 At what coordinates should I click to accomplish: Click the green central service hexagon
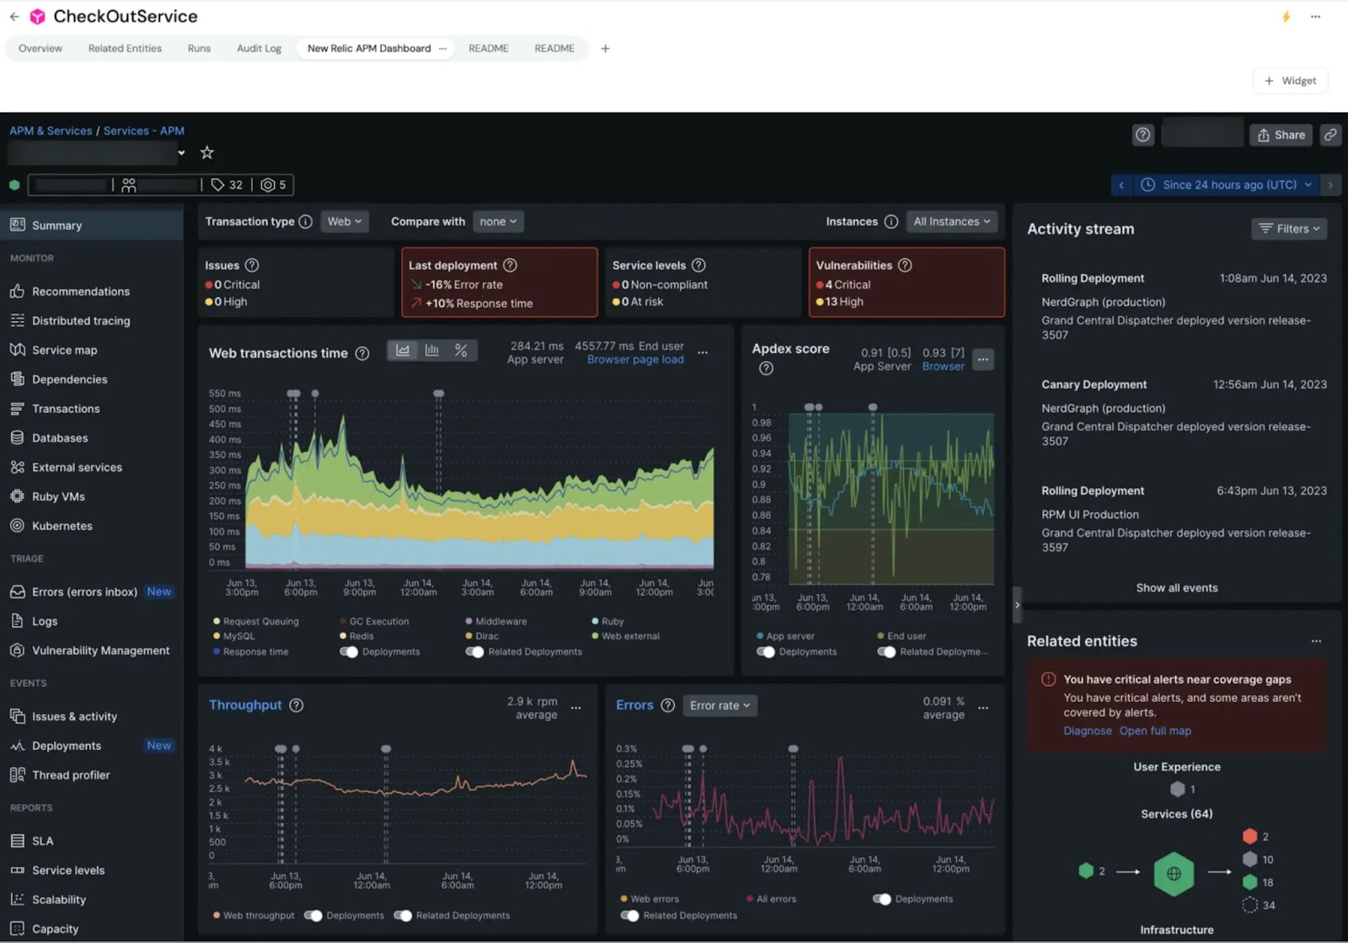click(x=1174, y=874)
